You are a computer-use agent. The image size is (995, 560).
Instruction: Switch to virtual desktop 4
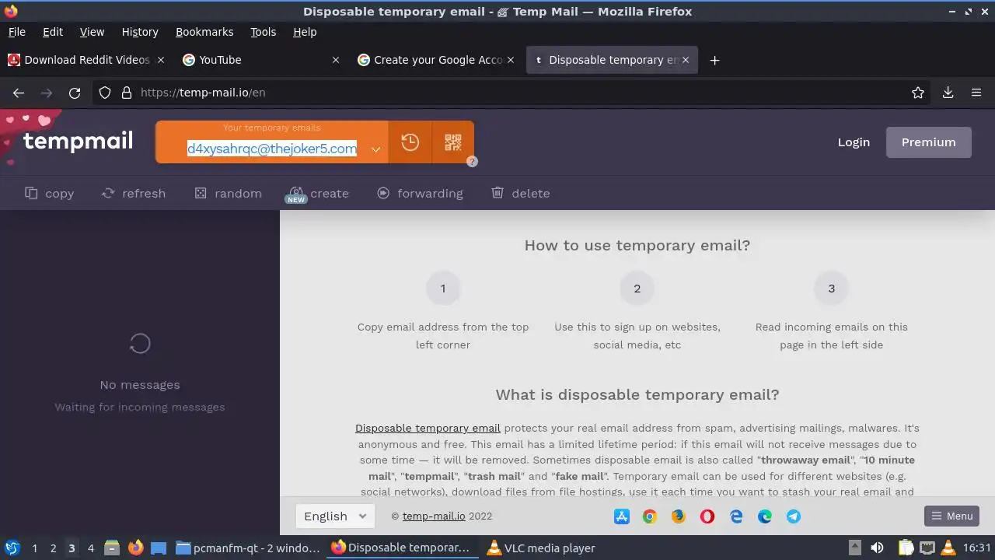[90, 548]
